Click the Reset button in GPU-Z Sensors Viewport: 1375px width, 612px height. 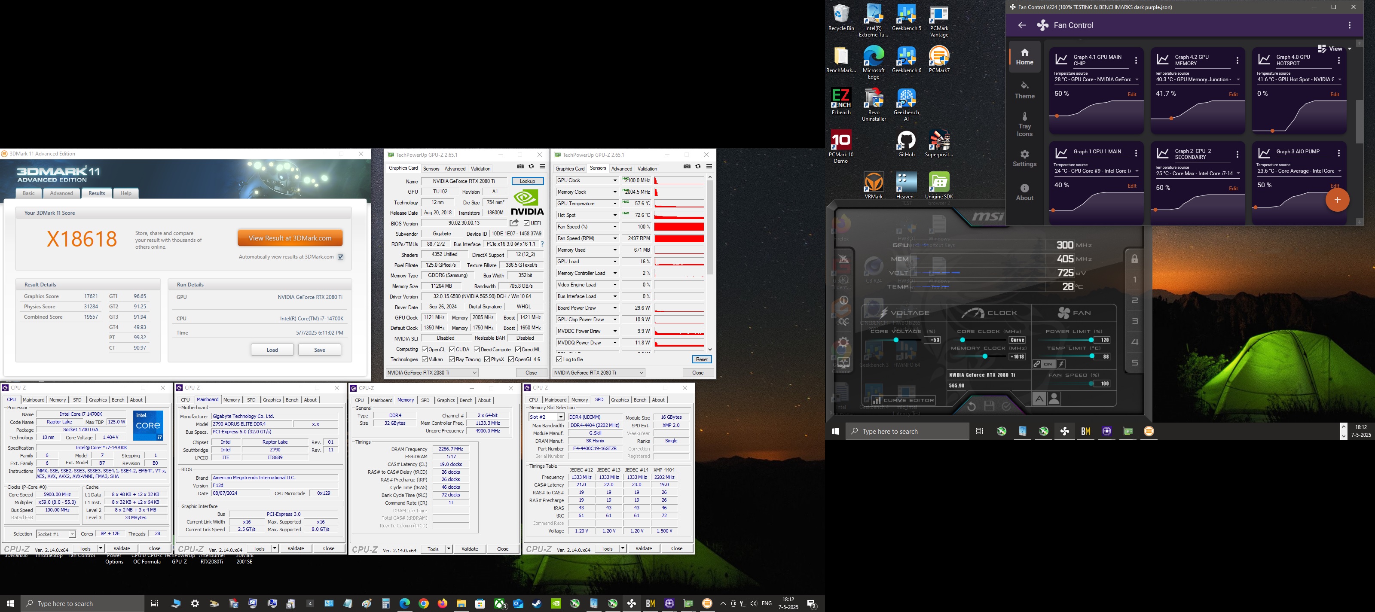click(x=702, y=359)
